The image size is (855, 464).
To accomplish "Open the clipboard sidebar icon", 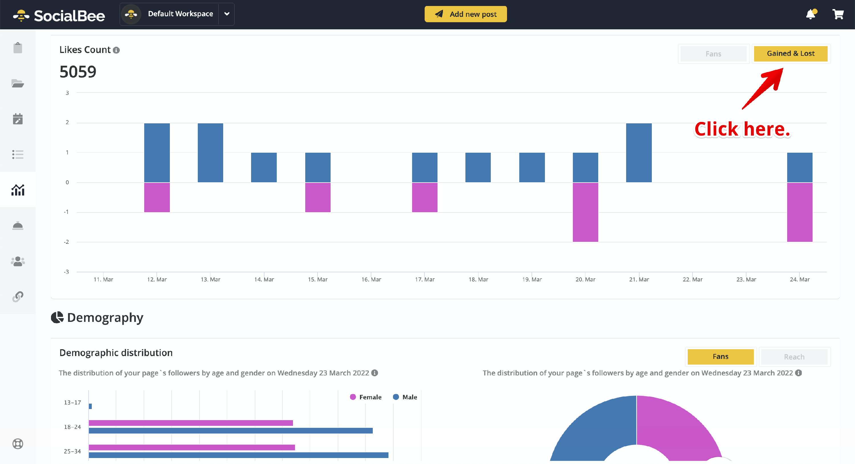I will 18,48.
